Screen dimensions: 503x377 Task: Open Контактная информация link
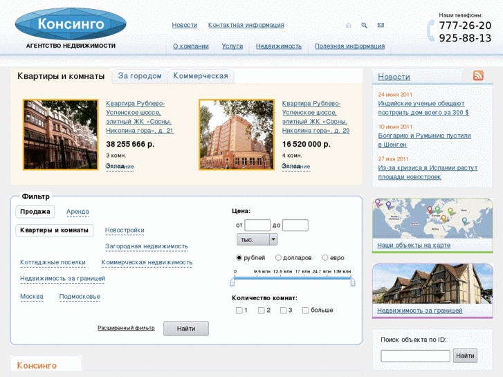point(246,25)
